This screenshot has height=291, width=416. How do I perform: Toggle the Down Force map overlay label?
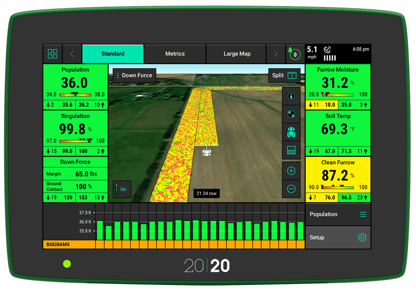134,75
